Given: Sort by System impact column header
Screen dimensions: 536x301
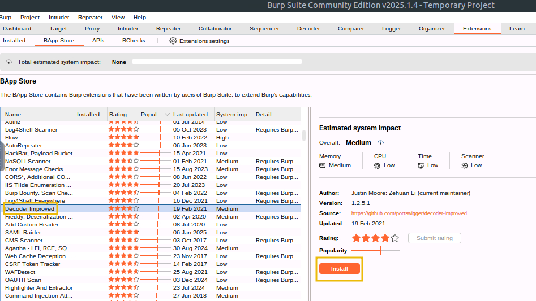Looking at the screenshot, I should (234, 115).
